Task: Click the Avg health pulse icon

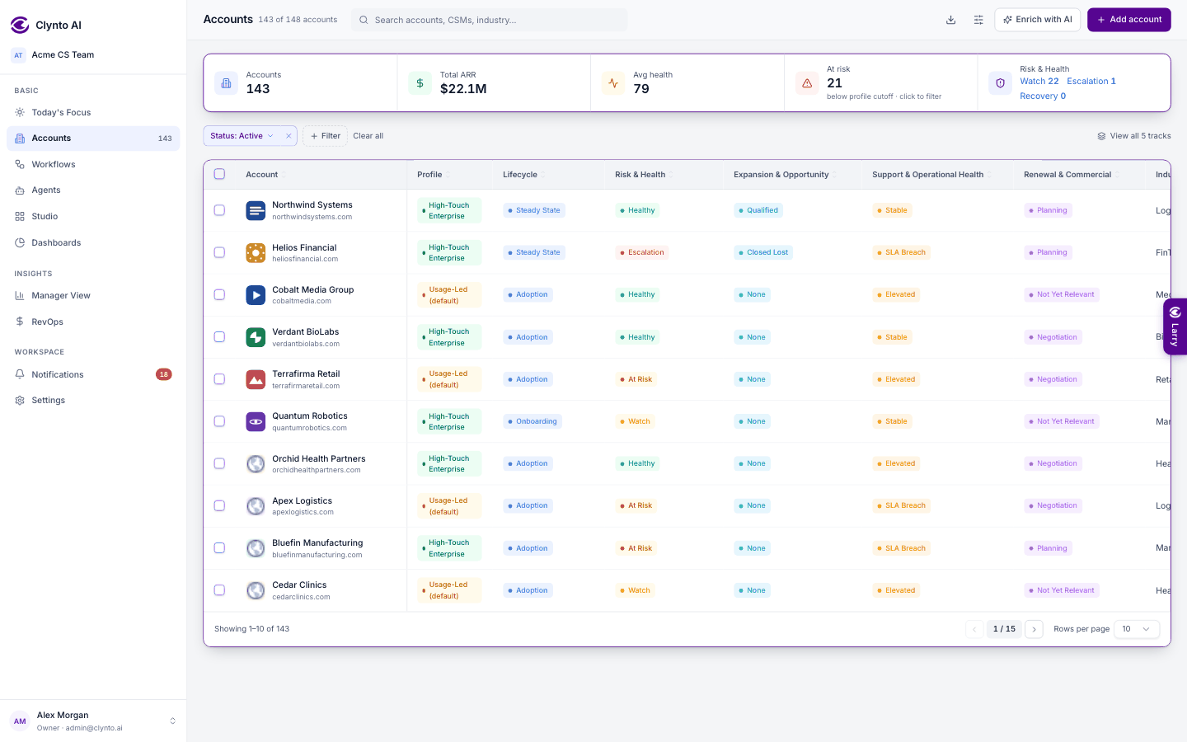Action: pos(613,83)
